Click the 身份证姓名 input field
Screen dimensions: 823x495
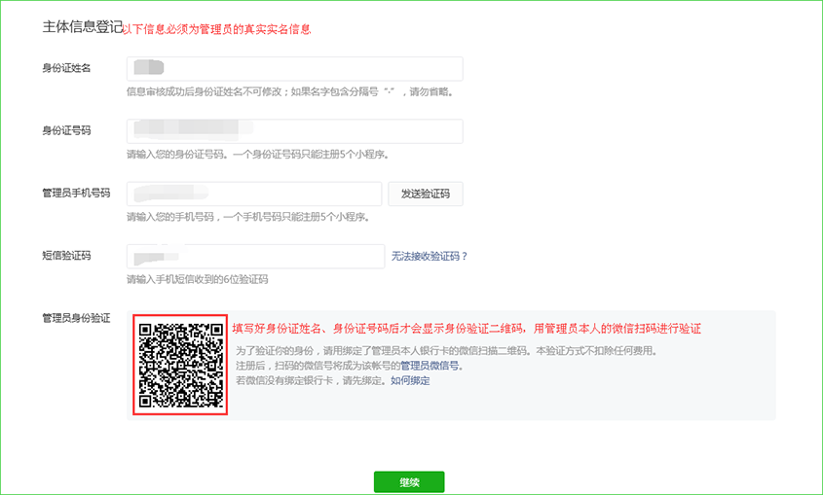pos(294,69)
